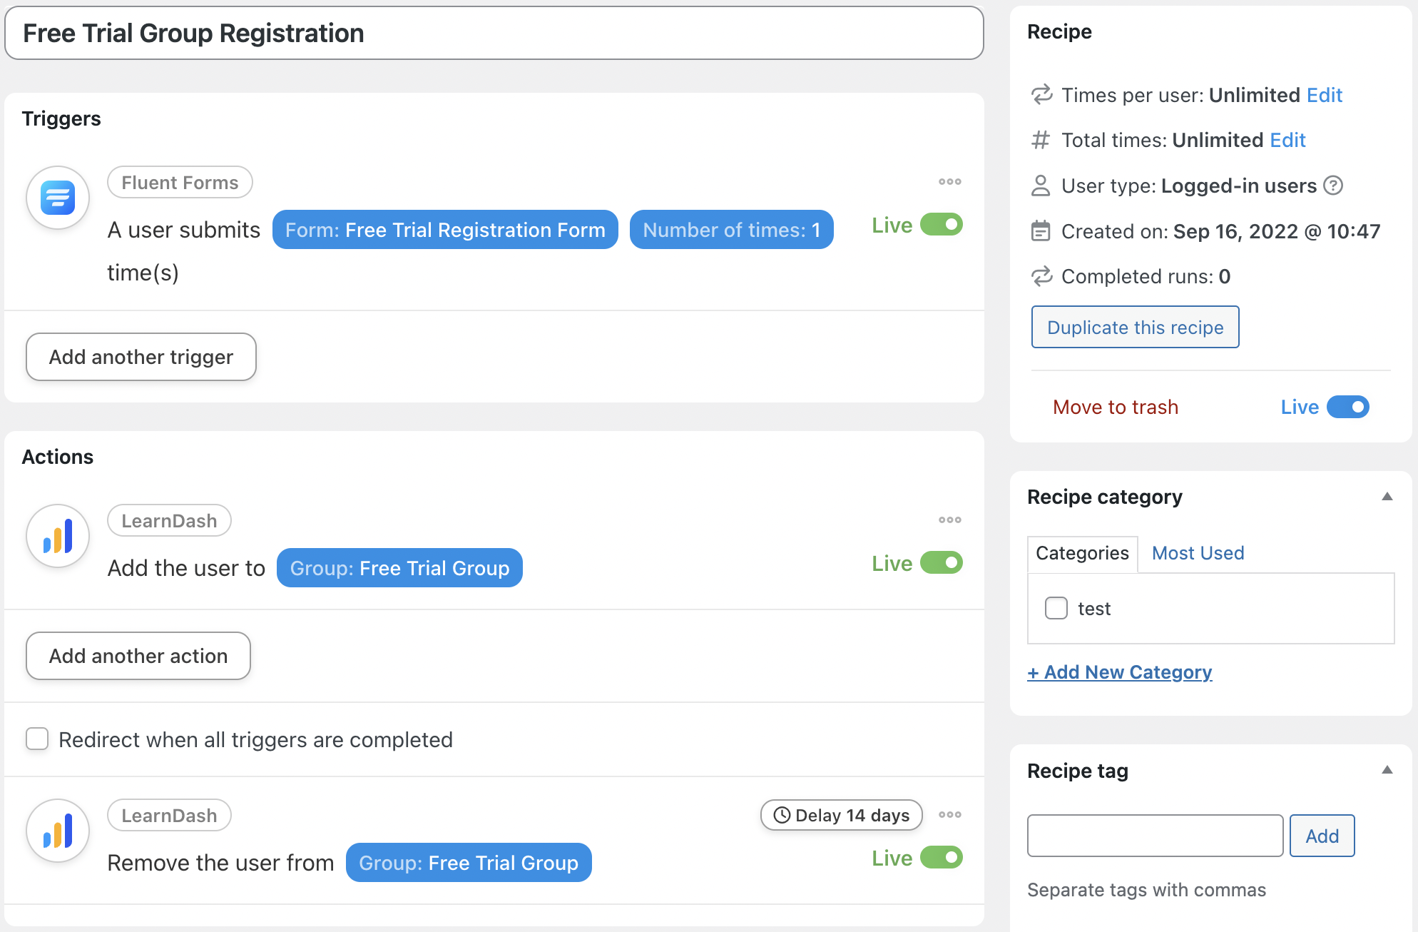The width and height of the screenshot is (1418, 932).
Task: Click the Delay 14 days clock badge
Action: click(841, 815)
